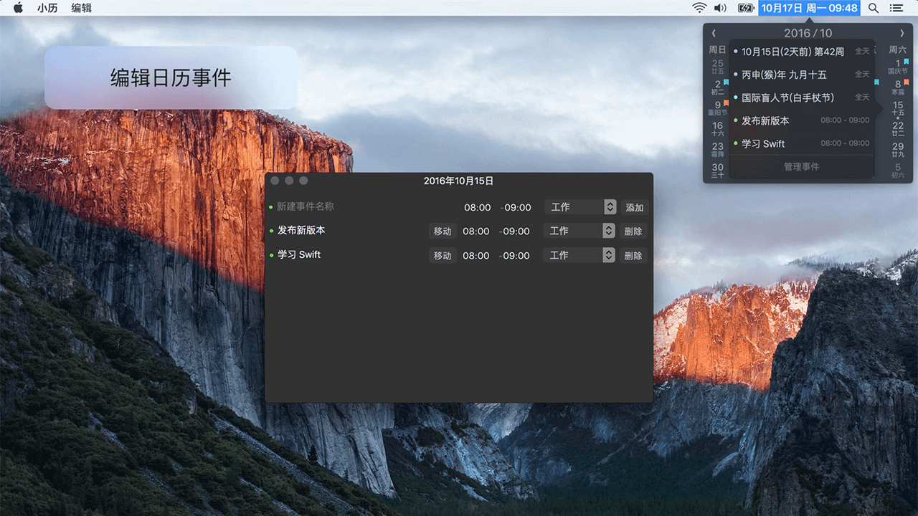Image resolution: width=918 pixels, height=516 pixels.
Task: Select 国际盲人节 event in popup list
Action: coord(787,97)
